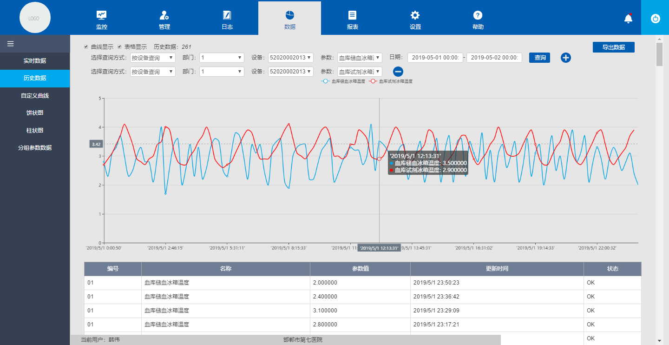This screenshot has height=345, width=669.
Task: Click the 查询 query button
Action: (x=539, y=58)
